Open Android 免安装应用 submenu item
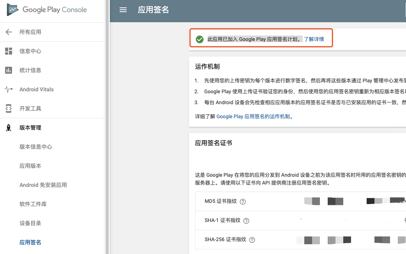The height and width of the screenshot is (254, 406). 43,185
